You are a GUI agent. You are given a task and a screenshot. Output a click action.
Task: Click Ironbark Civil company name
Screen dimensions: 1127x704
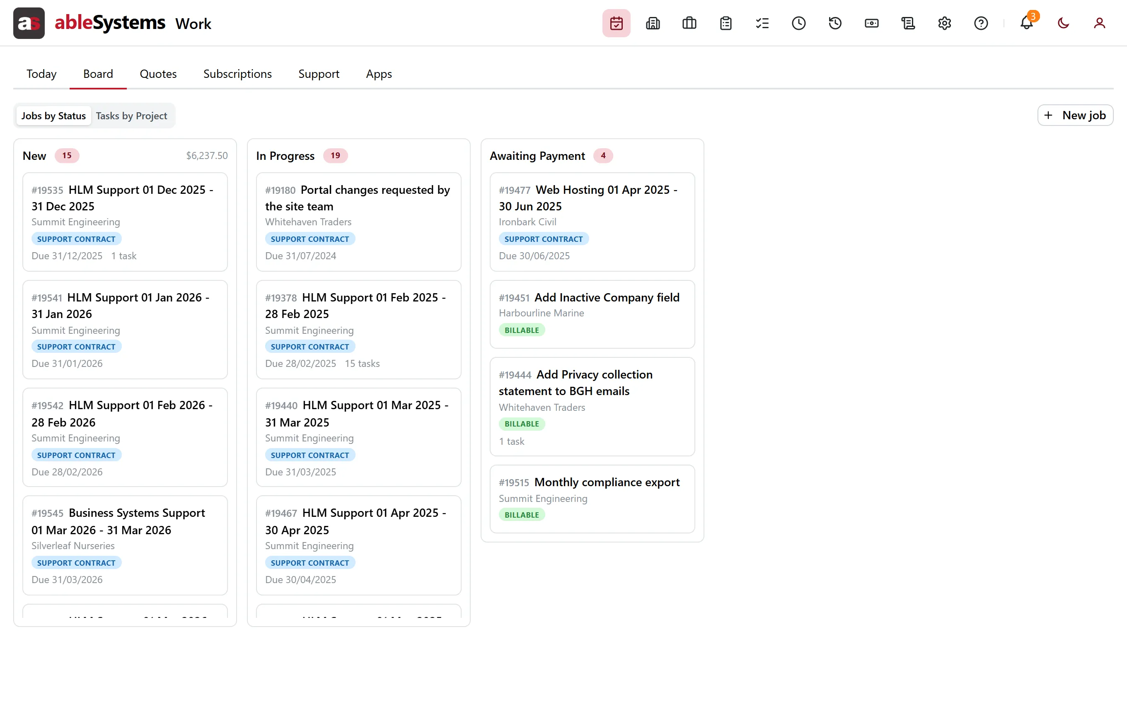tap(527, 222)
